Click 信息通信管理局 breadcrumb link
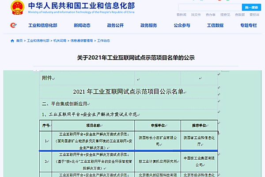 [x=82, y=41]
